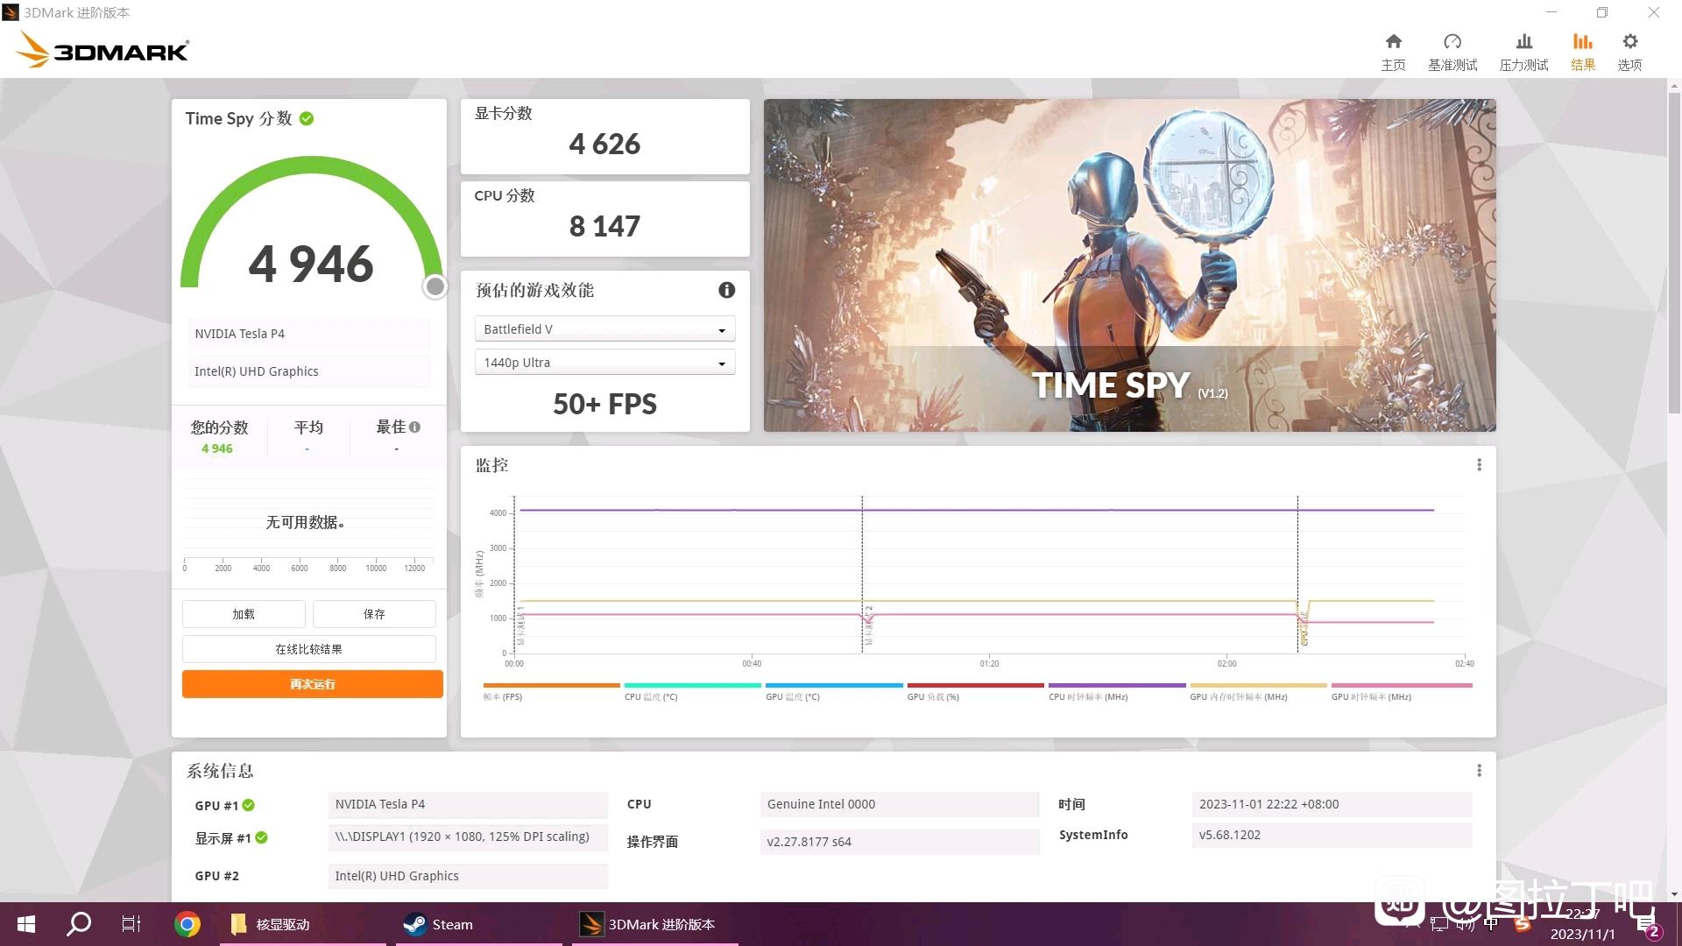The width and height of the screenshot is (1682, 946).
Task: Switch to Steam taskbar item
Action: pos(478,924)
